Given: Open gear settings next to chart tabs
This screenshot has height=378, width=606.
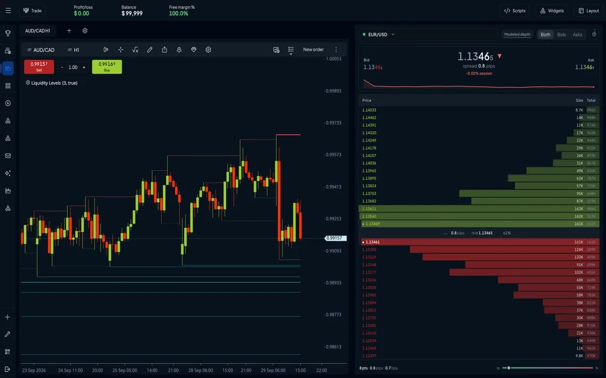Looking at the screenshot, I should click(85, 30).
